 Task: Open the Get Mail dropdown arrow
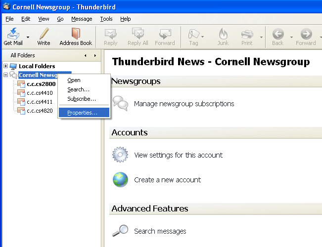[x=28, y=37]
